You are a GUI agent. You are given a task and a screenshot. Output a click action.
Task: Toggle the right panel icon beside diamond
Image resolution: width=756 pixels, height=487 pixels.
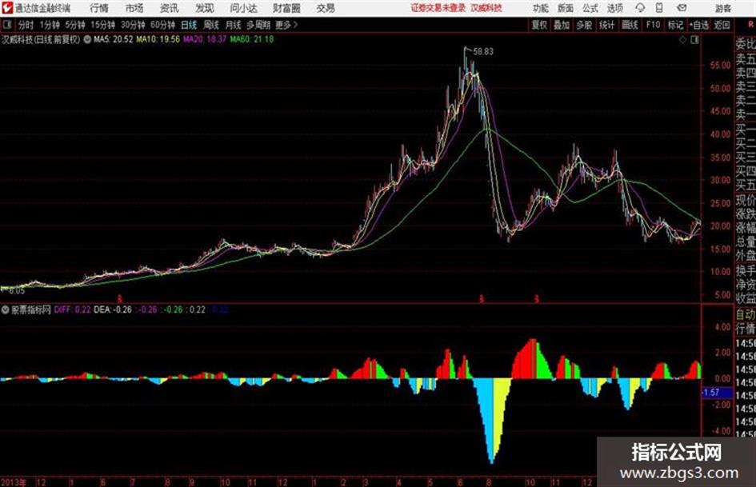[694, 40]
